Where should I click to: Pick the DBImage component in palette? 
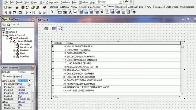[x=86, y=12]
